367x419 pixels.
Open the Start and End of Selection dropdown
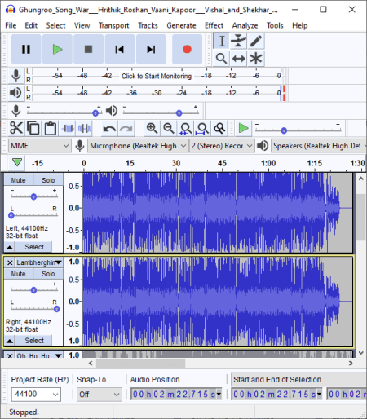[298, 379]
